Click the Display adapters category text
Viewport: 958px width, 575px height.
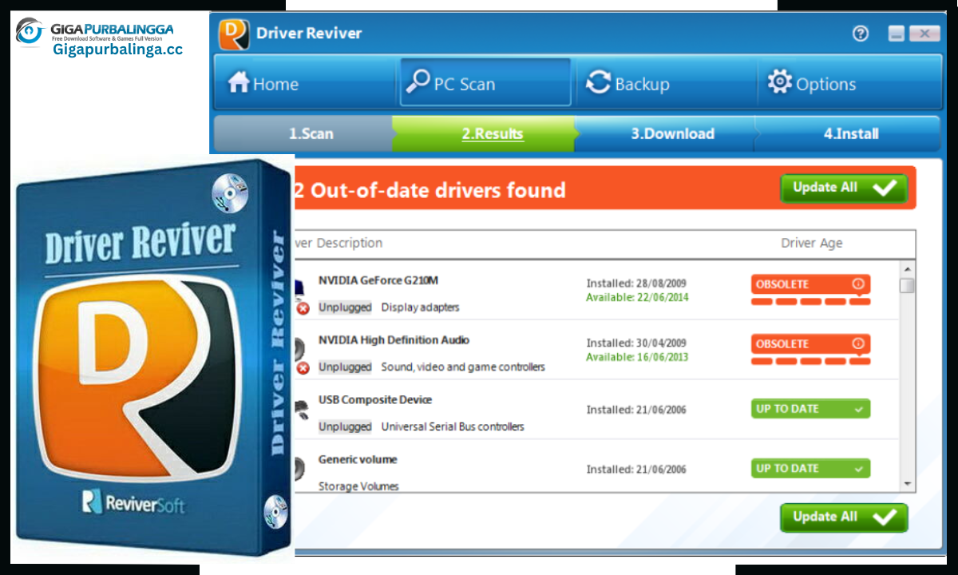(x=420, y=307)
